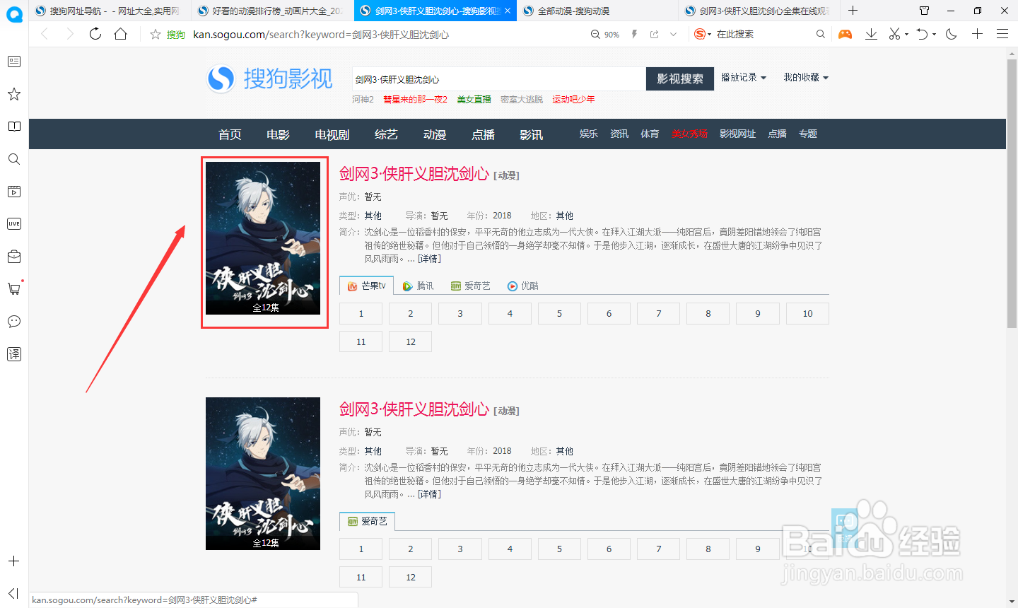Open first result title 剑网3·侠肝义胆沈剑心
The width and height of the screenshot is (1018, 608).
point(414,174)
